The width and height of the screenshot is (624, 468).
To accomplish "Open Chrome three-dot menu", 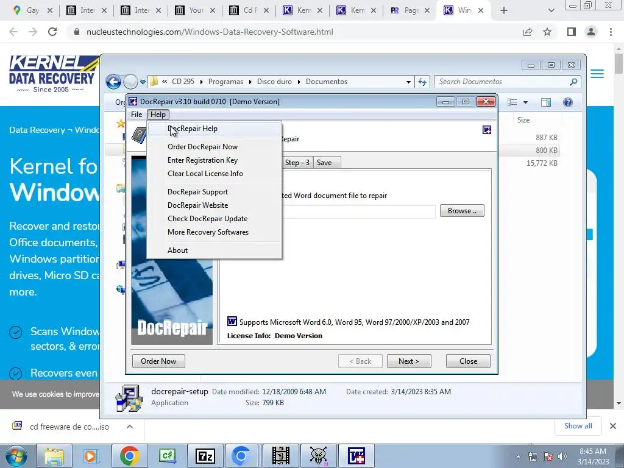I will [x=611, y=32].
